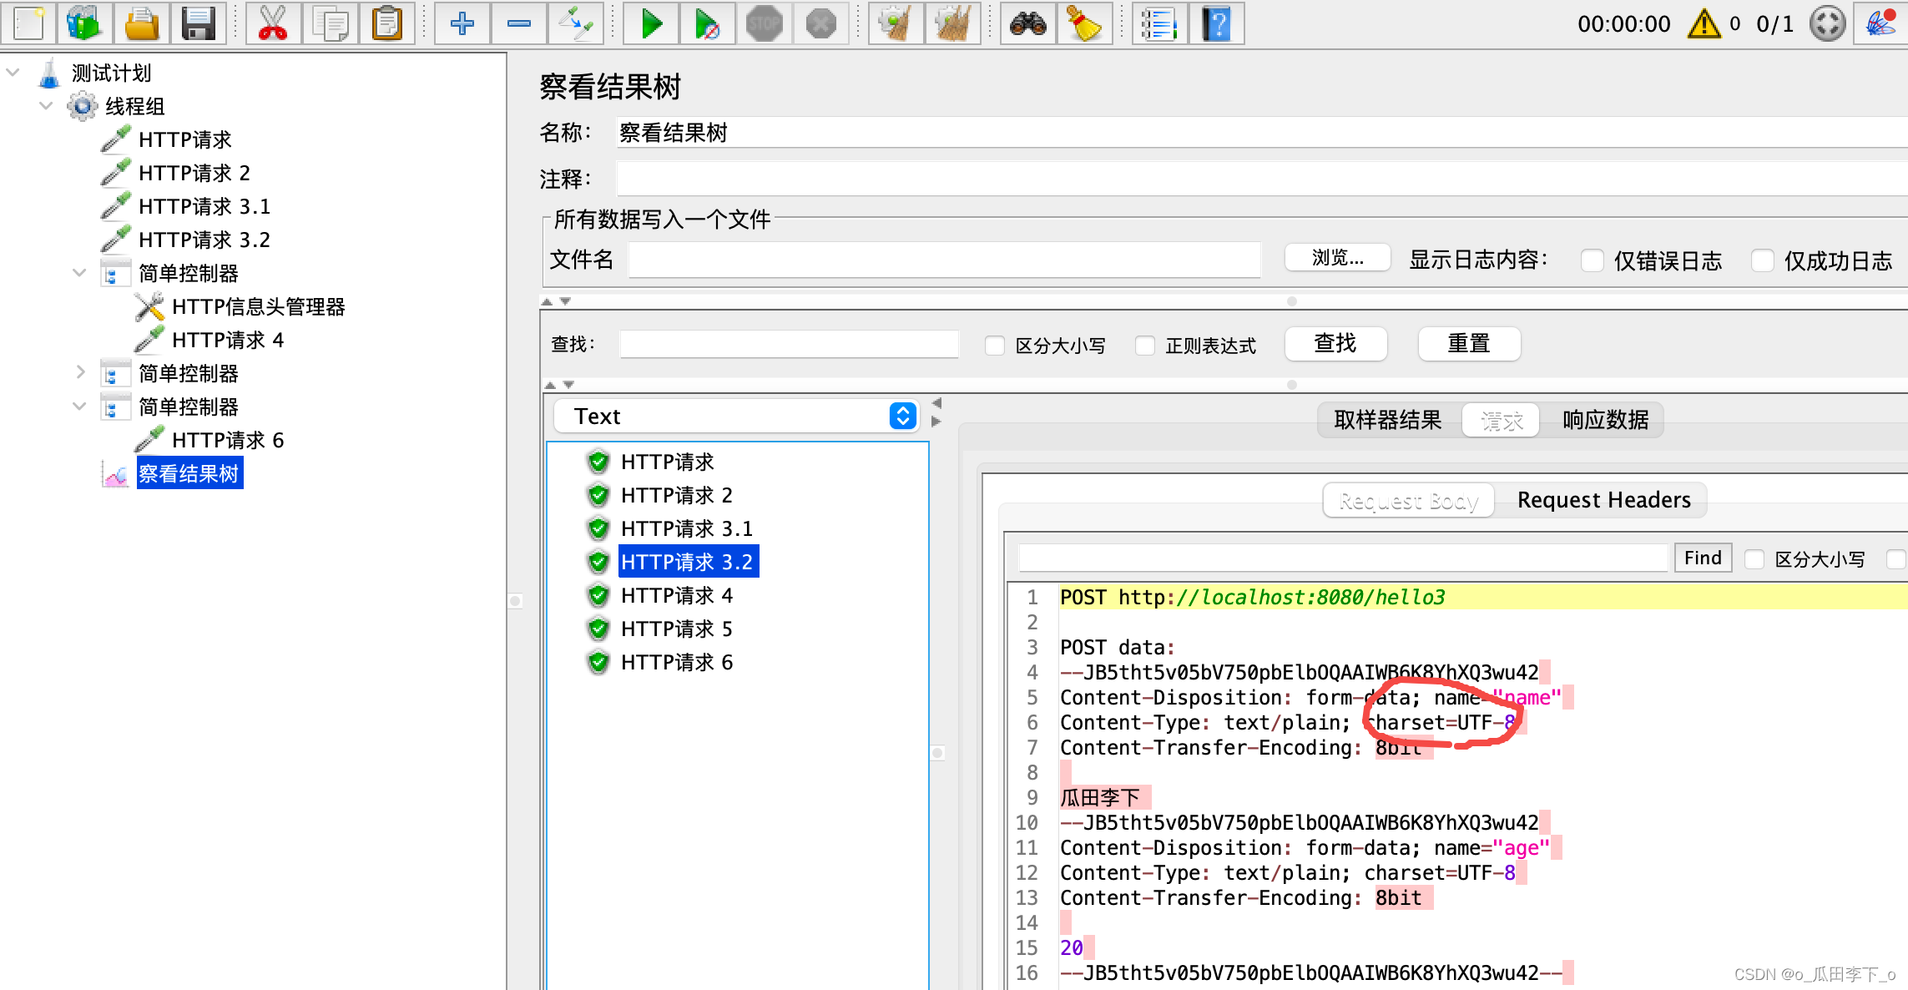Open the Text display mode dropdown
This screenshot has height=990, width=1908.
[x=901, y=416]
